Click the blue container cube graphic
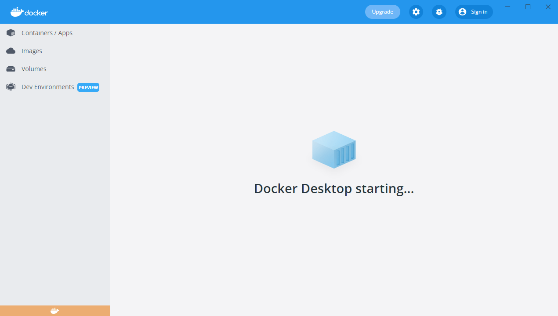558x316 pixels. pyautogui.click(x=334, y=150)
